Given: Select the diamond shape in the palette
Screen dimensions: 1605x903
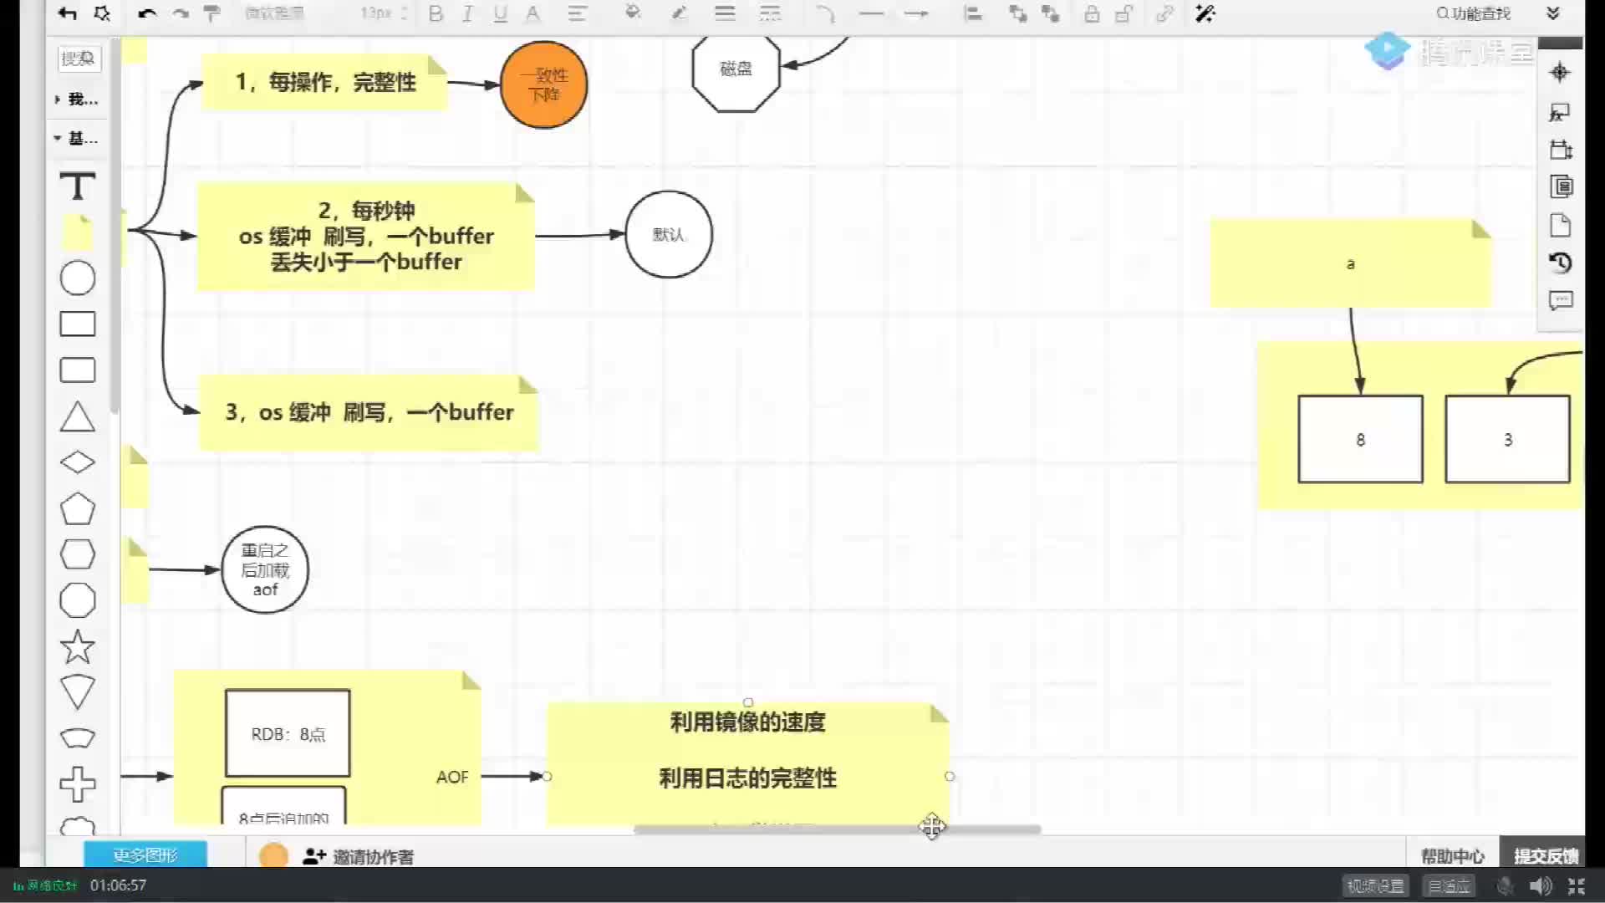Looking at the screenshot, I should point(78,462).
